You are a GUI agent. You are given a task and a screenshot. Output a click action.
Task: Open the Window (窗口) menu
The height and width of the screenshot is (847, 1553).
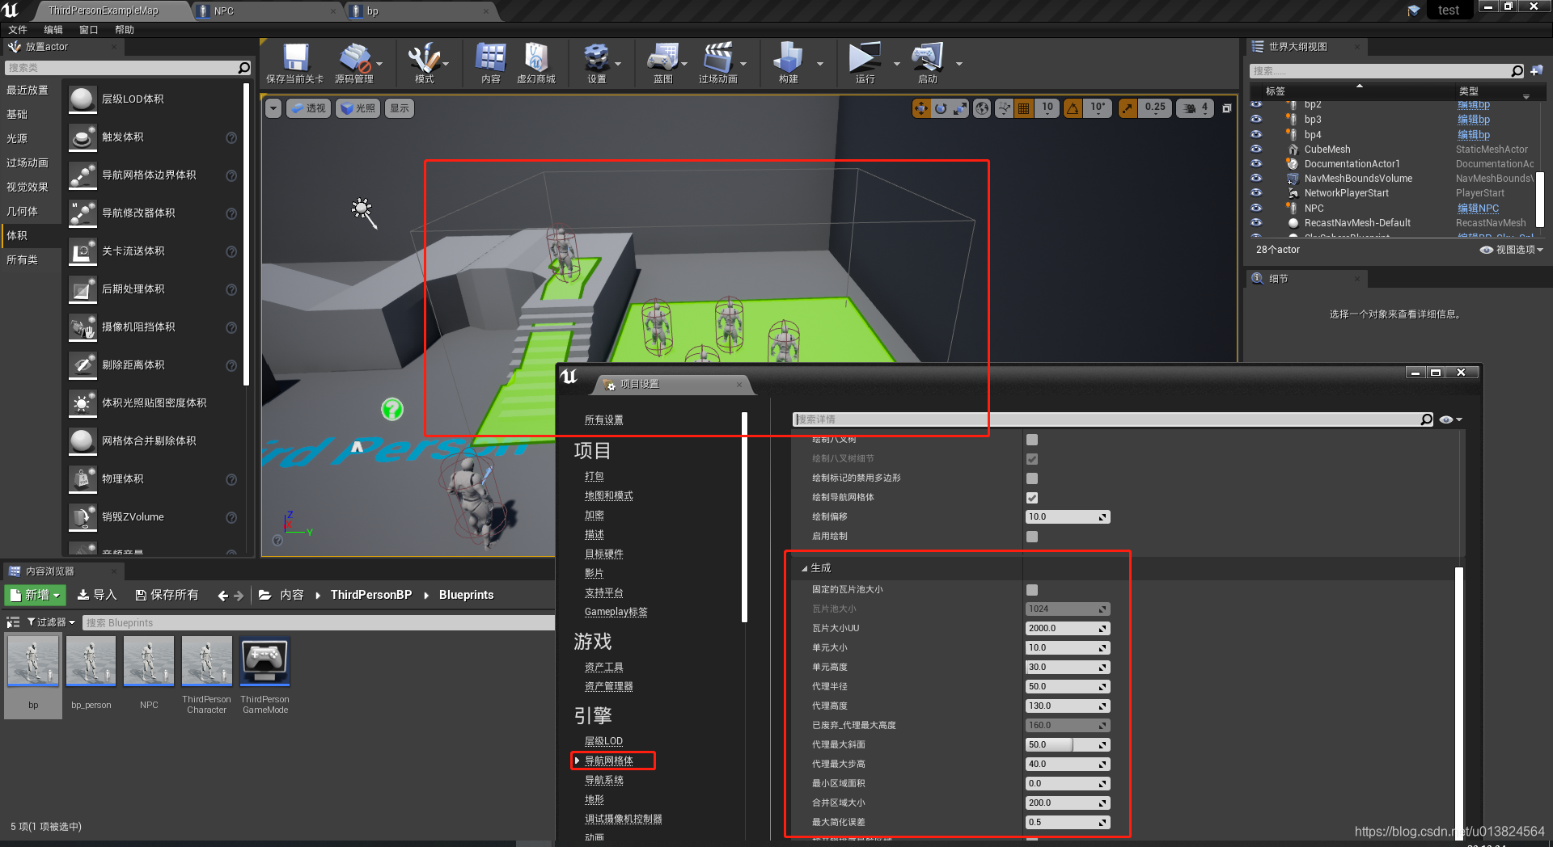pyautogui.click(x=89, y=30)
